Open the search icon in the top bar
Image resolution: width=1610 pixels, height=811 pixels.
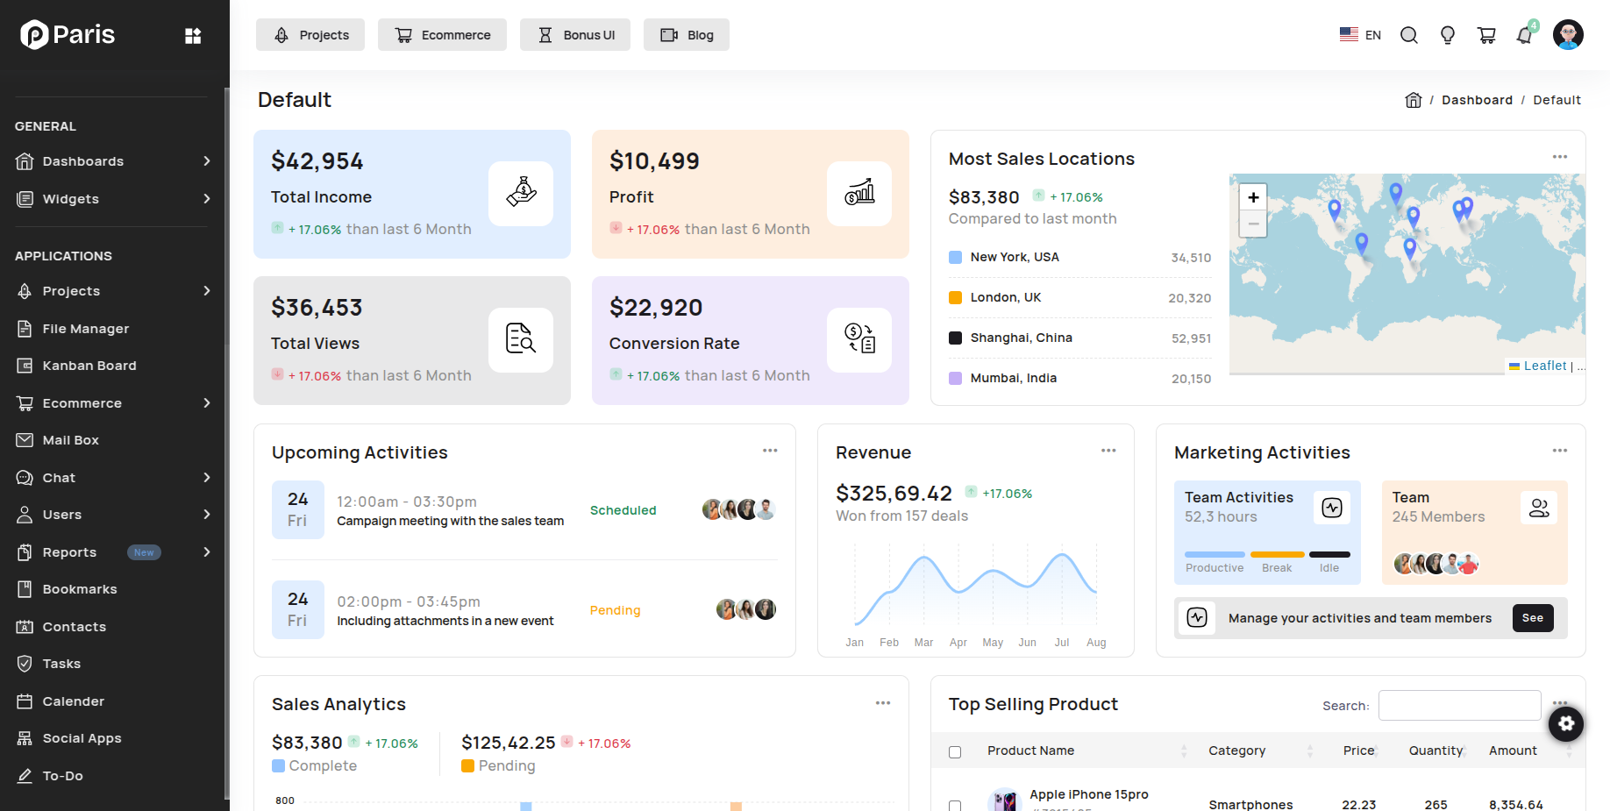1409,34
